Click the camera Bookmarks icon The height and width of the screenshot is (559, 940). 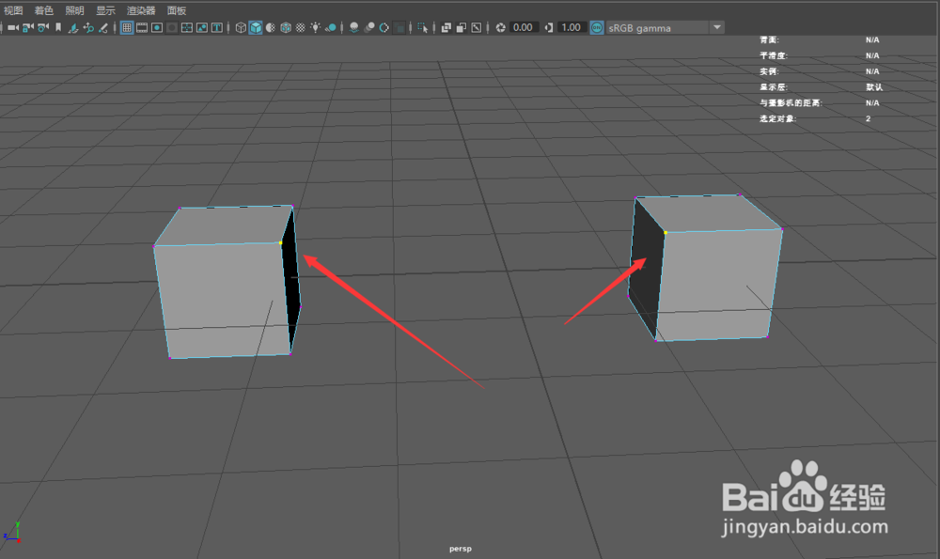pos(58,27)
